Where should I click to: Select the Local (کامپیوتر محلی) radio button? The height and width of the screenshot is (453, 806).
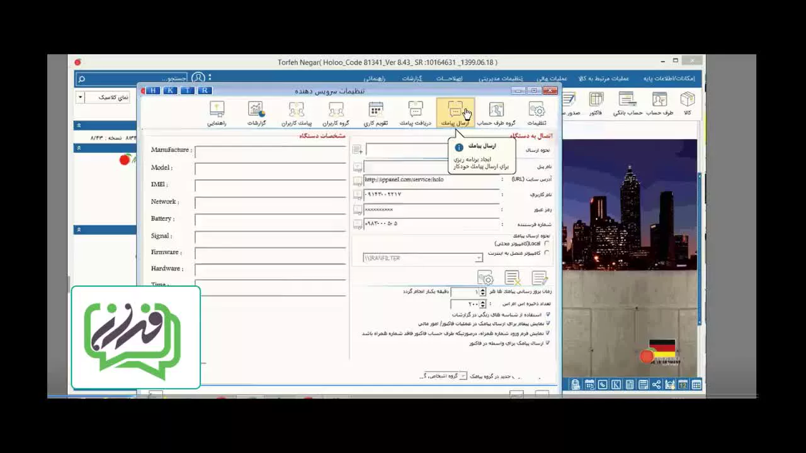click(546, 243)
